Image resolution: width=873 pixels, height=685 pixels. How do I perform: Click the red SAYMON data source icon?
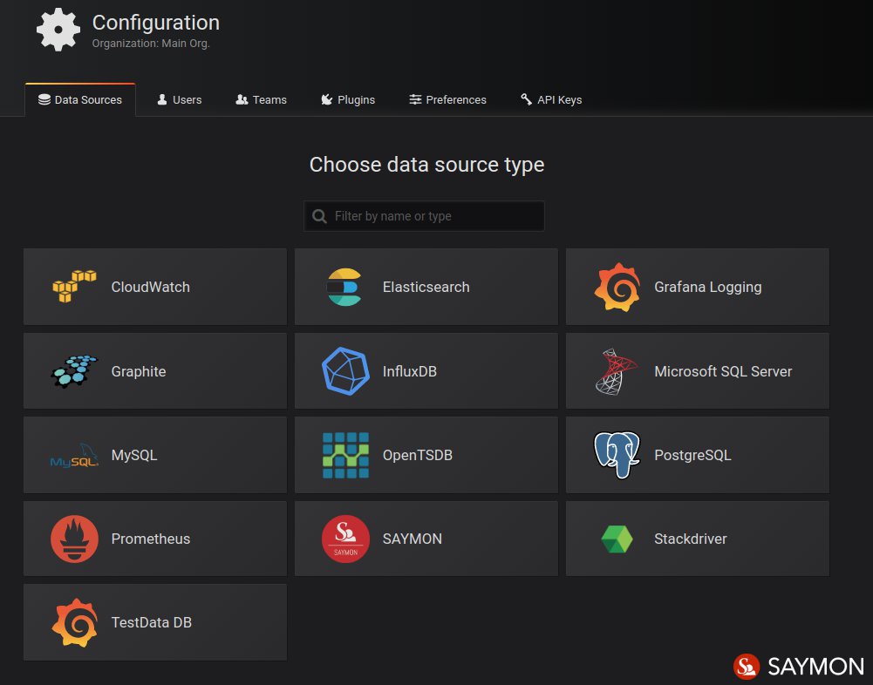point(345,539)
